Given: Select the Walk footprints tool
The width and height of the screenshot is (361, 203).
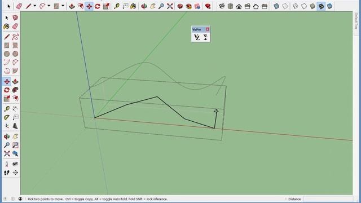Looking at the screenshot, I should point(7,173).
